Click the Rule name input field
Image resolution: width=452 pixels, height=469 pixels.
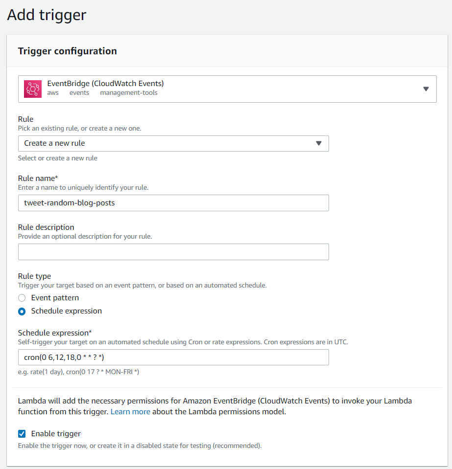pyautogui.click(x=173, y=203)
